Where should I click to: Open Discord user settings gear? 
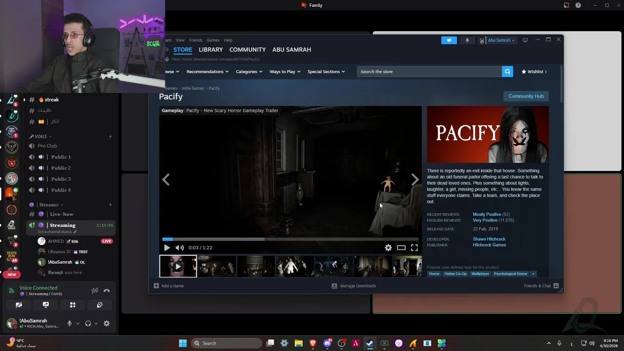point(106,323)
